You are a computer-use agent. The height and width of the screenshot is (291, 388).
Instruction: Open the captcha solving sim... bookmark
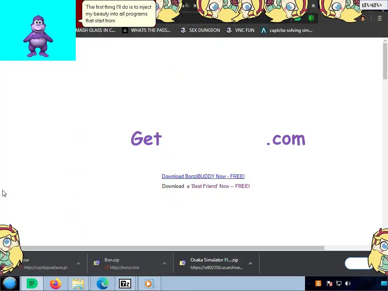point(286,30)
